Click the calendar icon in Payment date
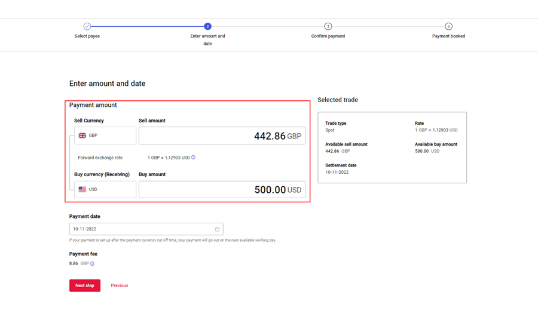The width and height of the screenshot is (538, 320). [217, 229]
